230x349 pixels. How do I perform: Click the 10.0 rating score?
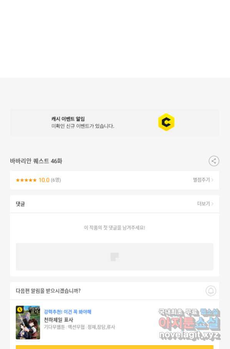pos(44,180)
